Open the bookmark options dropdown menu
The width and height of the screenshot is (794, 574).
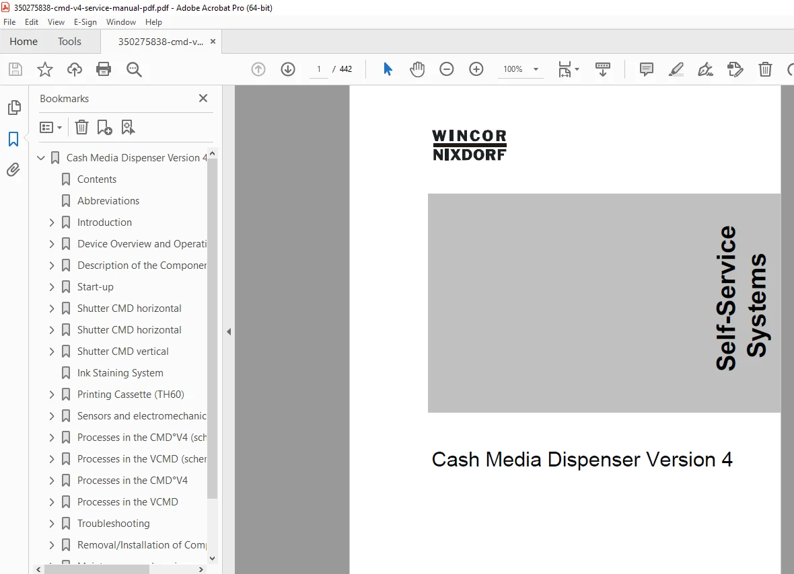[x=50, y=128]
